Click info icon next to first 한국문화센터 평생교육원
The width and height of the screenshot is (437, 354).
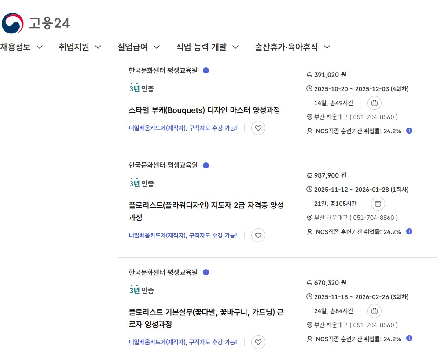(206, 70)
